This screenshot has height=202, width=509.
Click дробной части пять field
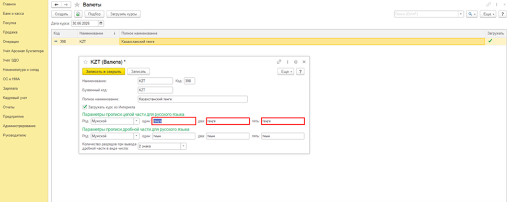283,136
